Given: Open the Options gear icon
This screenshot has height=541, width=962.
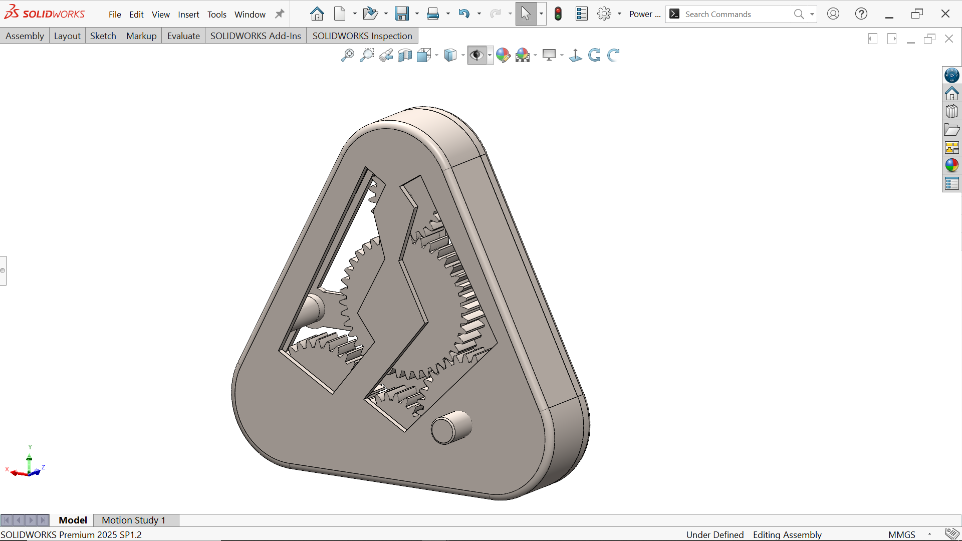Looking at the screenshot, I should coord(604,14).
